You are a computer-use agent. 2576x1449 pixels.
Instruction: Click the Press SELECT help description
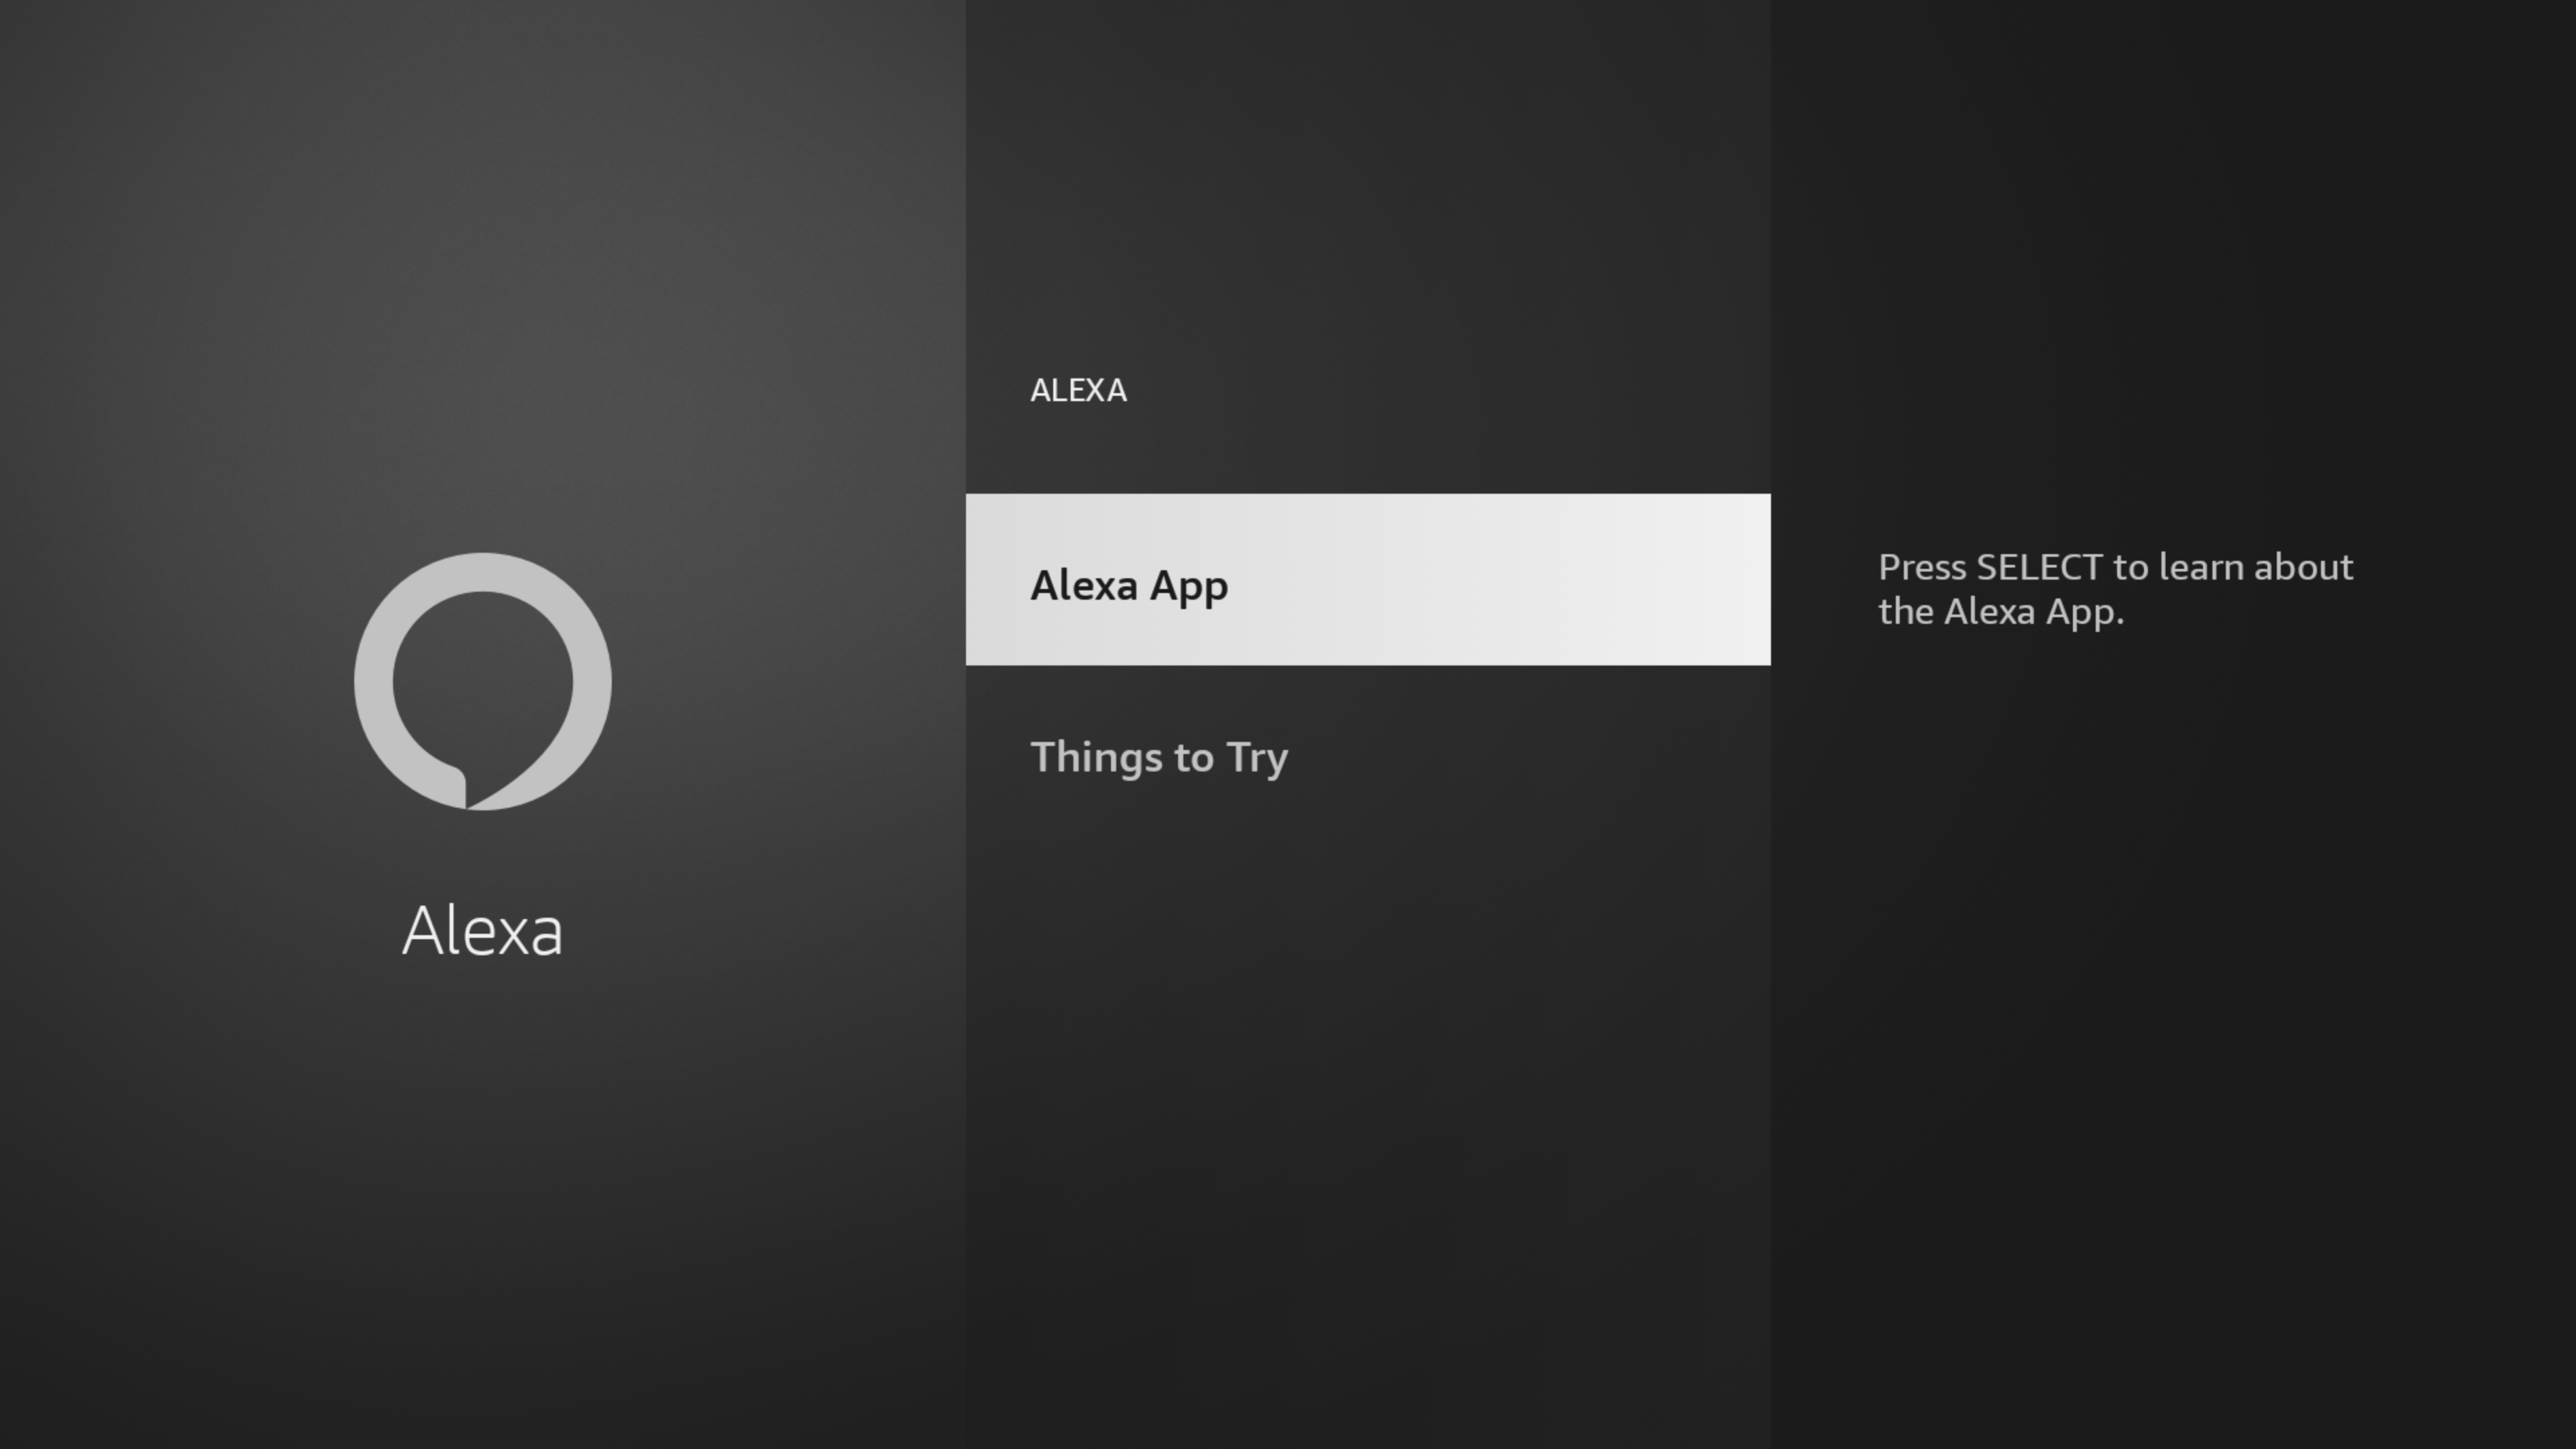(x=2114, y=589)
